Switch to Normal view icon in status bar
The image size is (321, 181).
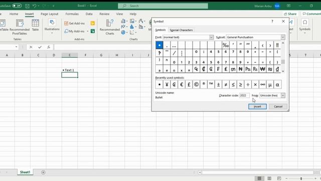tap(259, 178)
